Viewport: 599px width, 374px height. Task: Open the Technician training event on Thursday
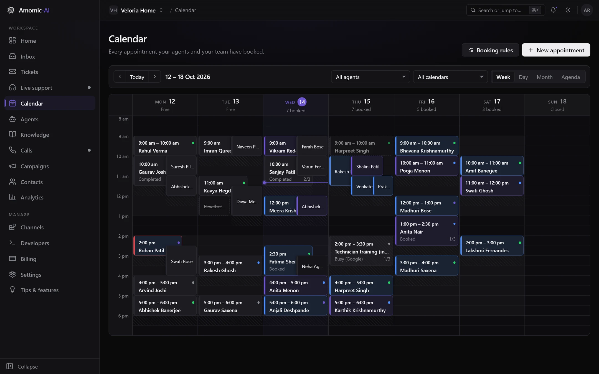(361, 251)
